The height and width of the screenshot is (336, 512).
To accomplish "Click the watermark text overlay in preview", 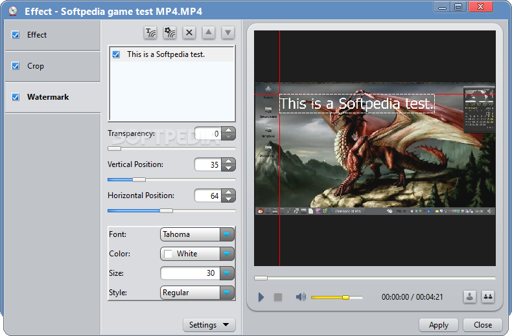I will point(357,104).
